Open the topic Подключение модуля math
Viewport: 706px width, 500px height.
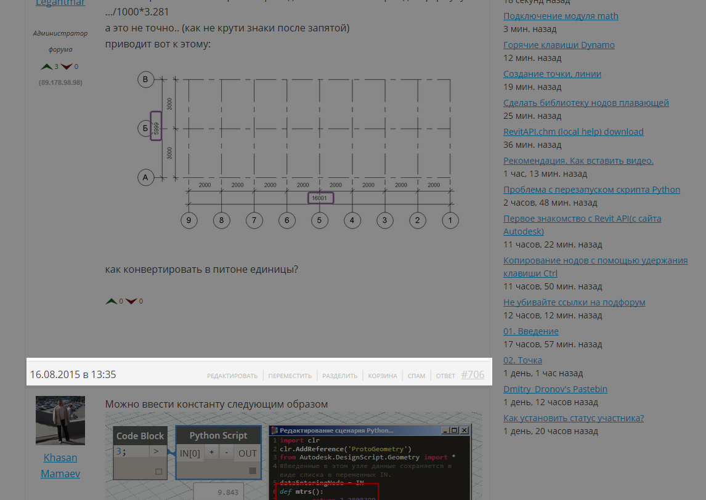tap(561, 16)
